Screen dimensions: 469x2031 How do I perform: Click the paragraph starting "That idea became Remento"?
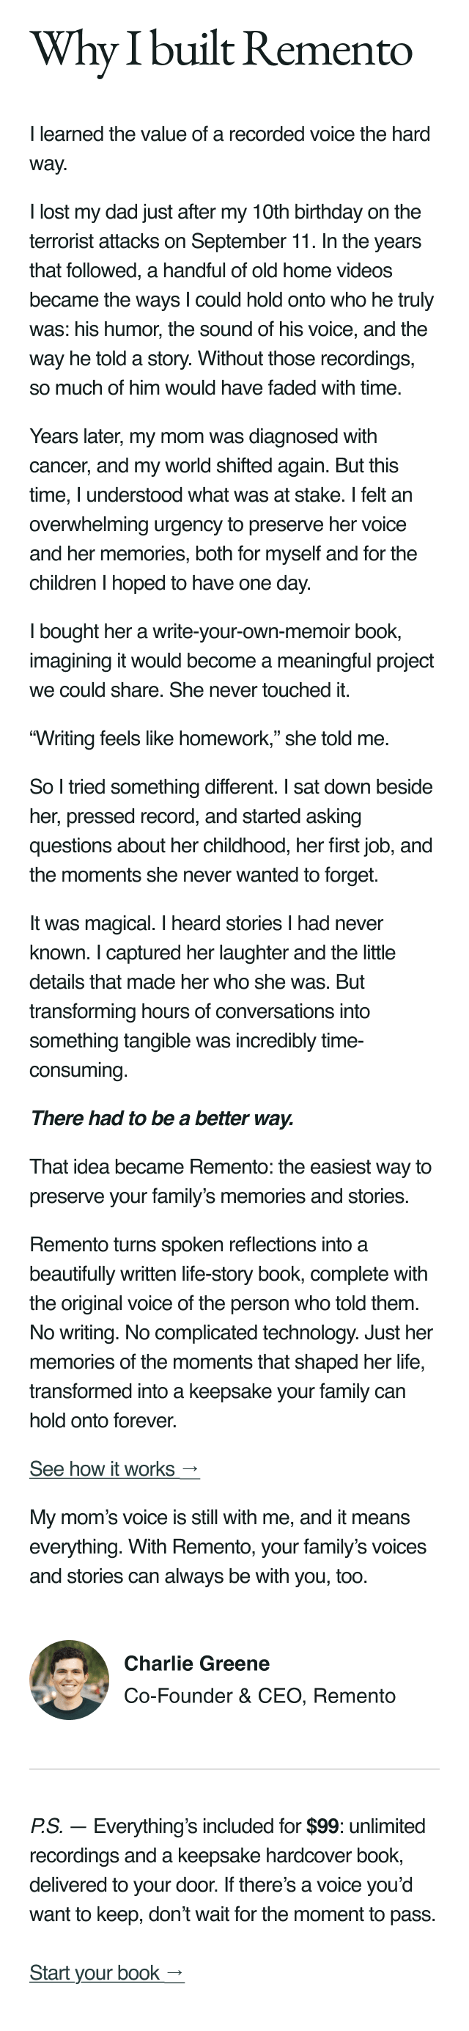pos(230,1181)
